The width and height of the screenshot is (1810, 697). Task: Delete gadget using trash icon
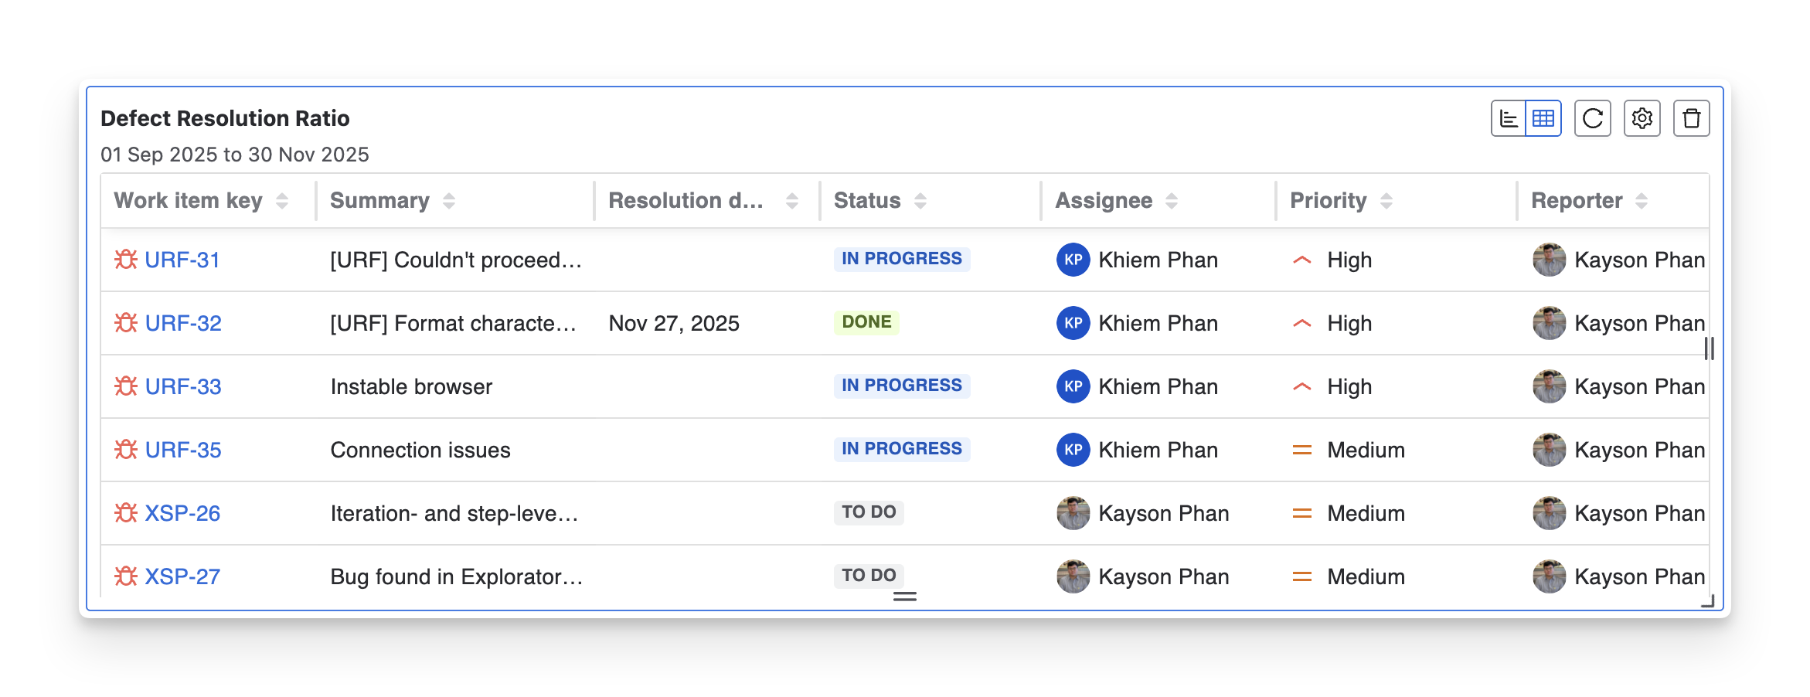coord(1691,118)
